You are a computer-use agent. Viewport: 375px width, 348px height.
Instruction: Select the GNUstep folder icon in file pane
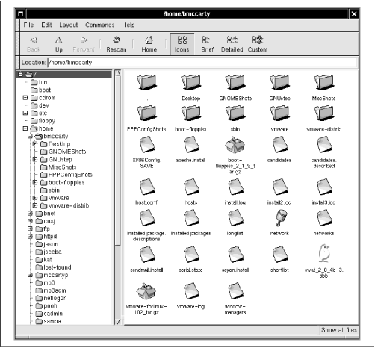[279, 82]
